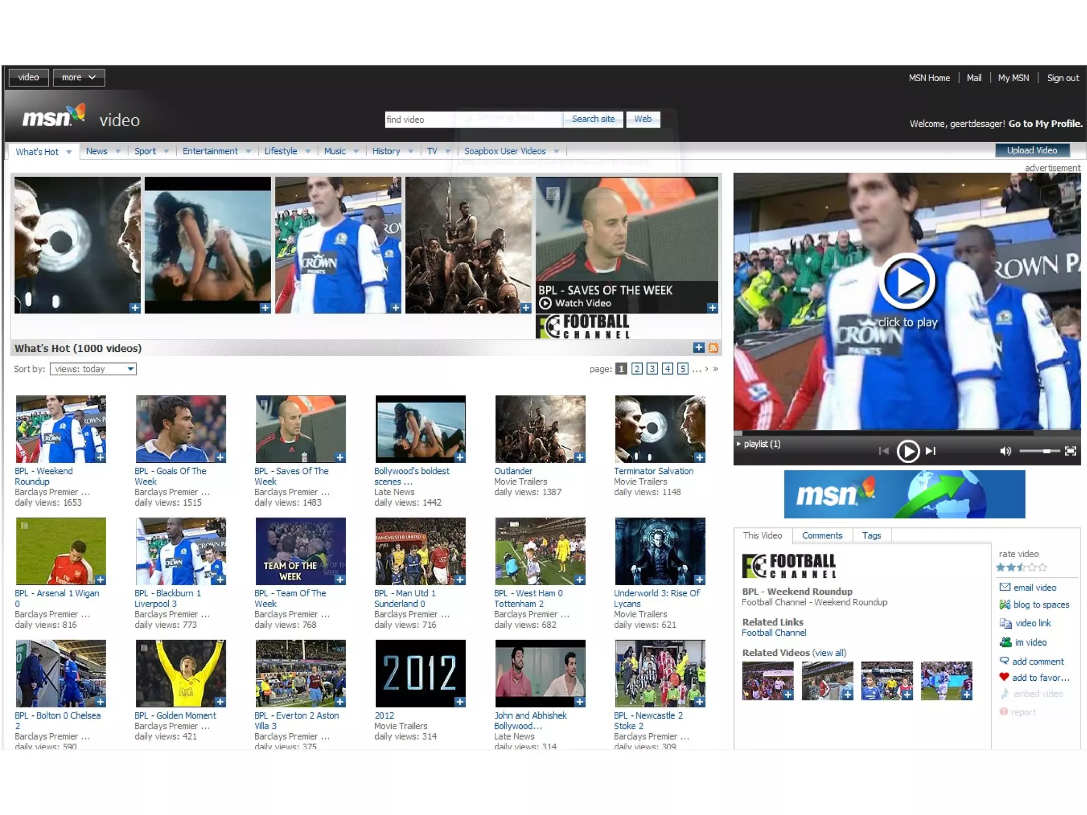
Task: Expand the playlist (1) disclosure triangle
Action: click(x=738, y=444)
